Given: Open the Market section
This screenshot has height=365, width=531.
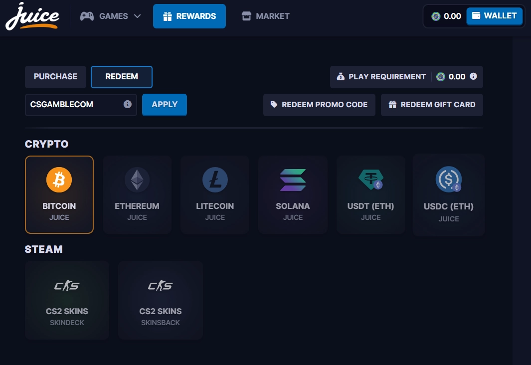Looking at the screenshot, I should (265, 16).
